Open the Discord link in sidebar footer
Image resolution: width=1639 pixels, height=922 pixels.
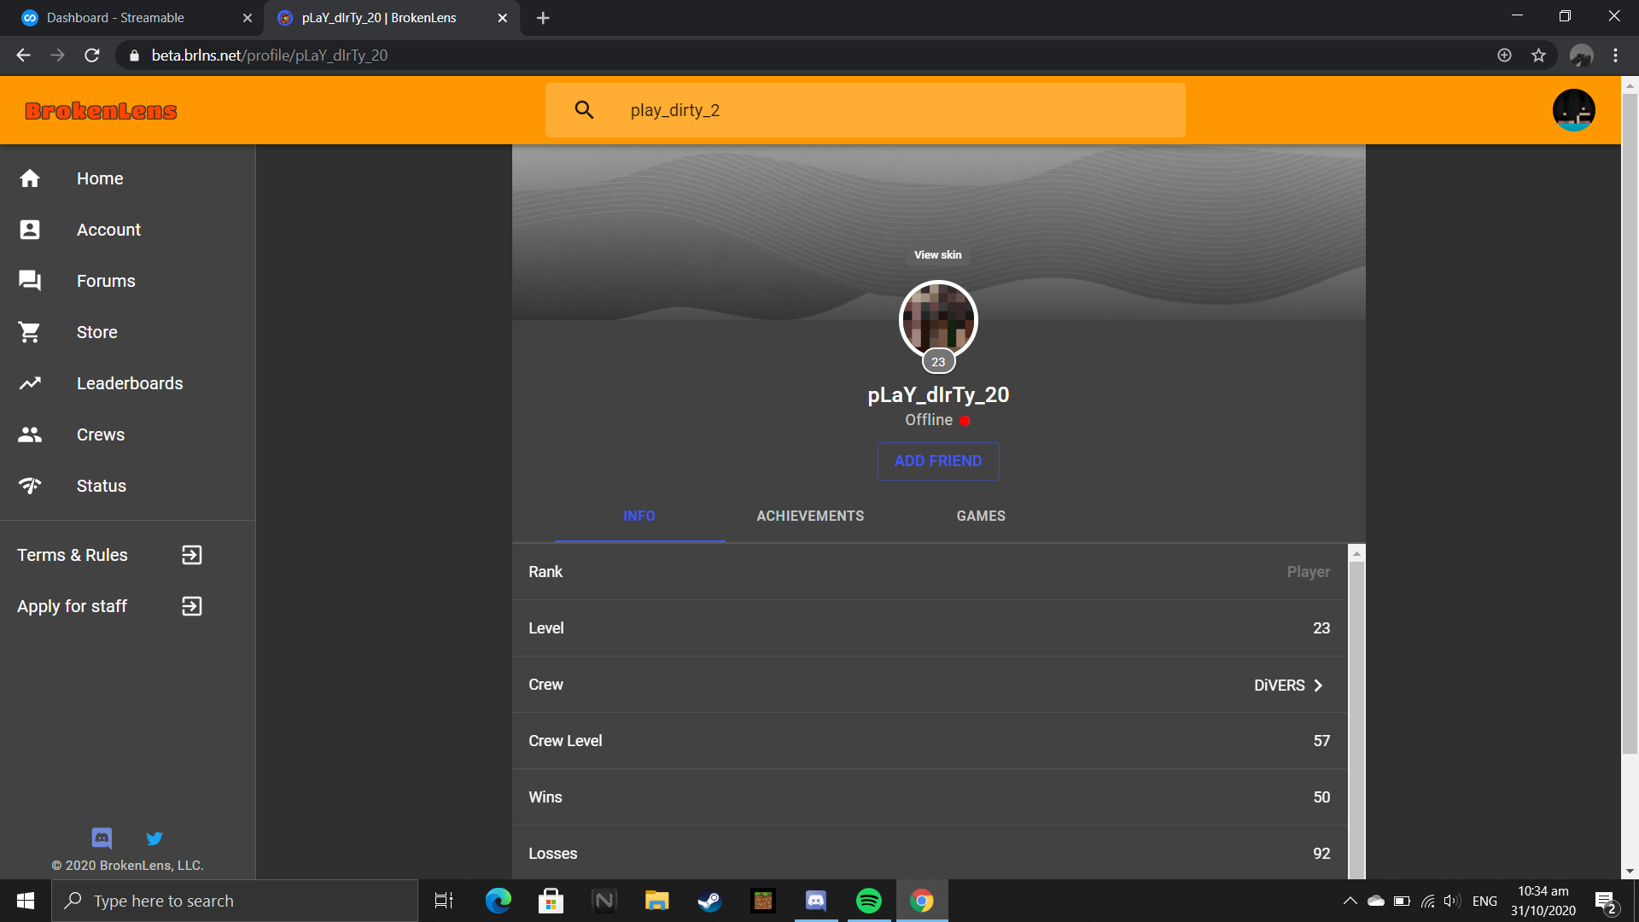pyautogui.click(x=102, y=837)
